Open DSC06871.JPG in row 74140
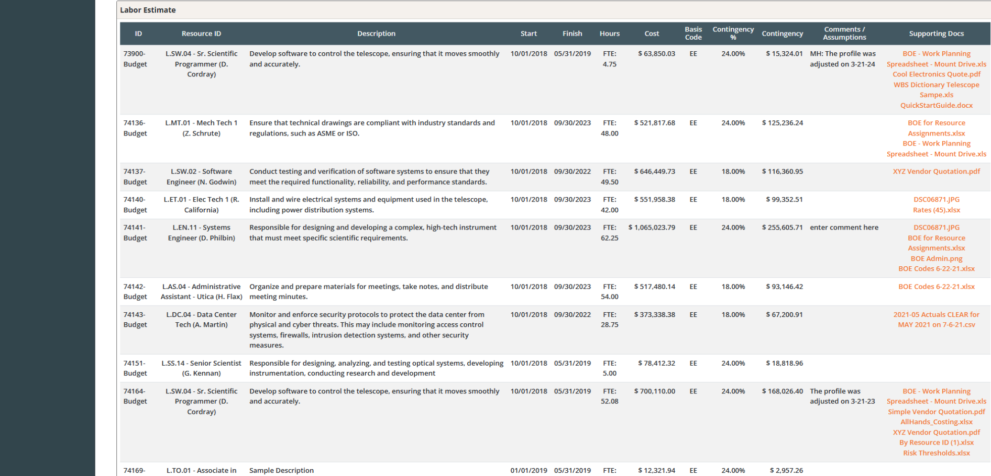Image resolution: width=991 pixels, height=476 pixels. [x=936, y=199]
